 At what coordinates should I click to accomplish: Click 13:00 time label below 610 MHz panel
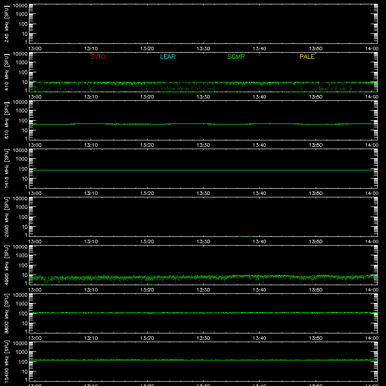tap(35, 145)
